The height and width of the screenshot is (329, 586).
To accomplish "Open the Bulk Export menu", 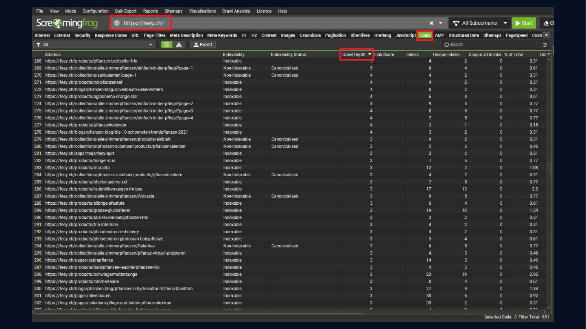I will pos(126,11).
